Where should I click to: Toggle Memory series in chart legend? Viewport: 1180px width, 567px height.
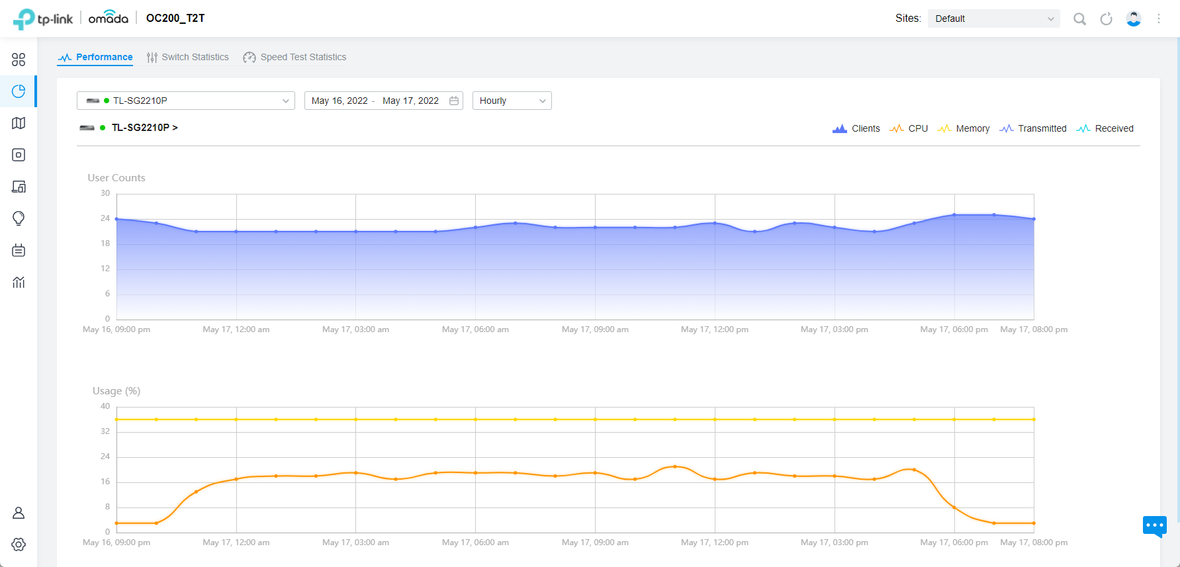(964, 128)
